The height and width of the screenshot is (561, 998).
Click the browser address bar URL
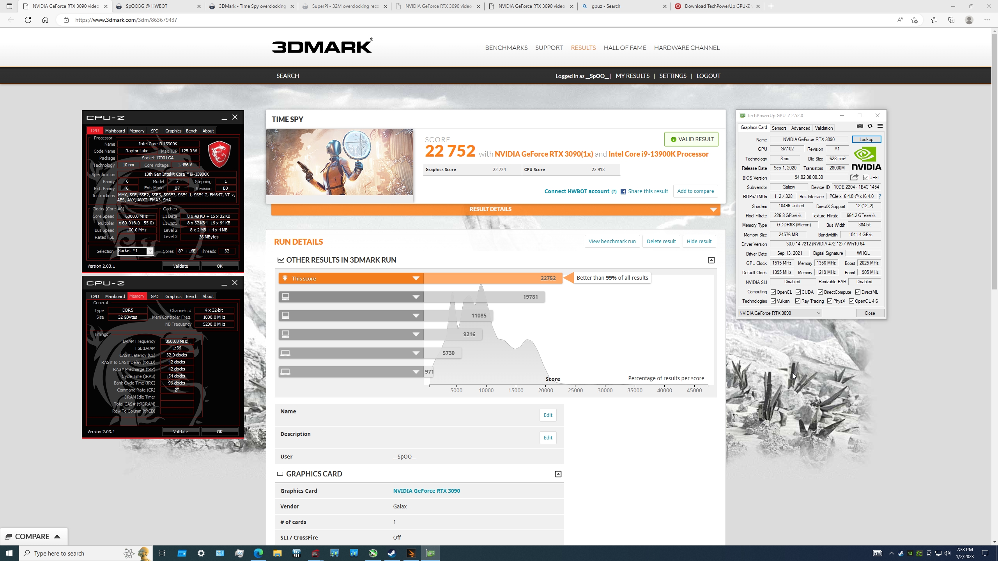126,20
